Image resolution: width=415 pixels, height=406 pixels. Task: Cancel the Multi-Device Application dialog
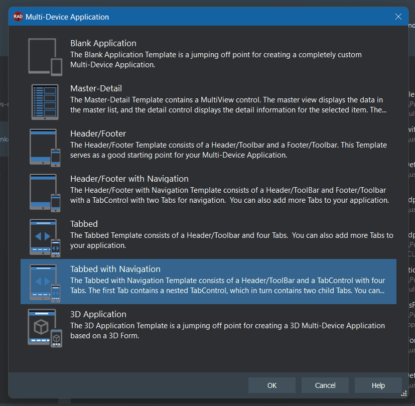click(x=325, y=385)
